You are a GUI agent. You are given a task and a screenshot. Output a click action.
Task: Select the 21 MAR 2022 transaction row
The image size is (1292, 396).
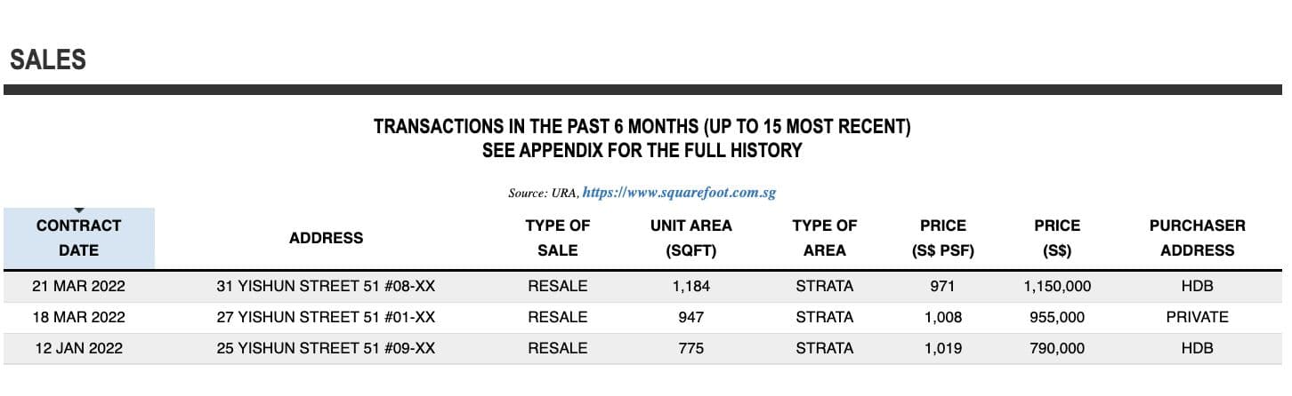pyautogui.click(x=642, y=287)
